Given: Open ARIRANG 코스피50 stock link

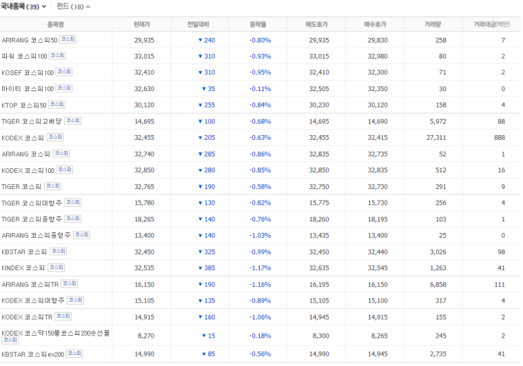Looking at the screenshot, I should point(29,40).
